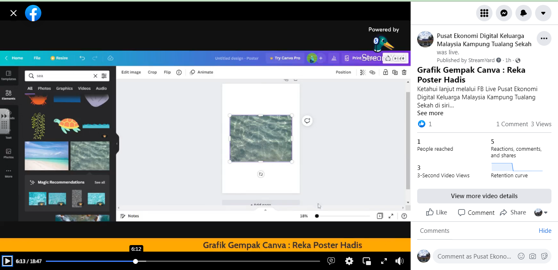558x270 pixels.
Task: Open the notifications bell
Action: 524,13
